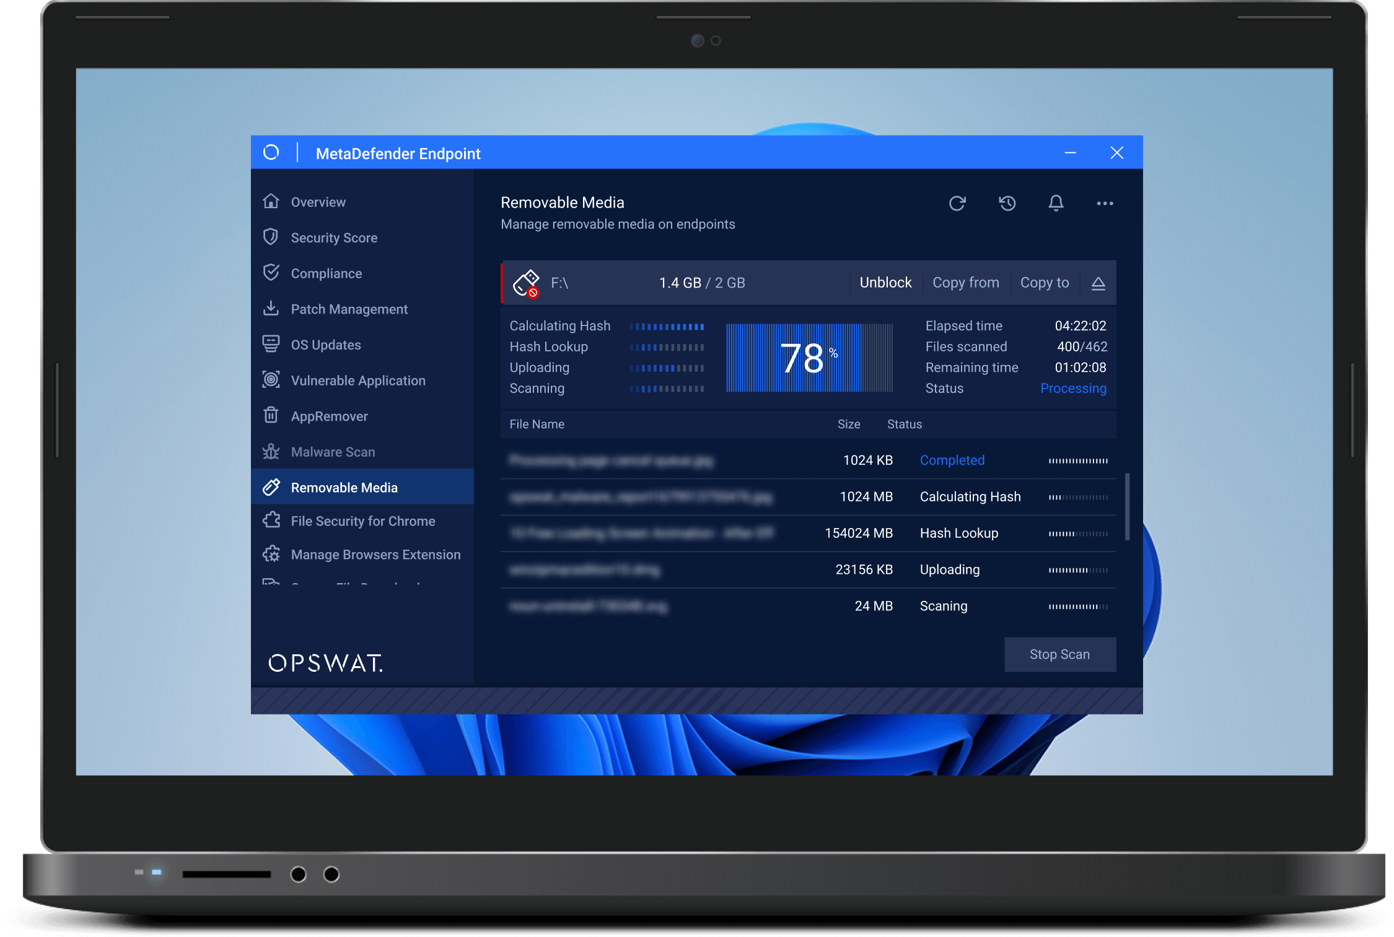The width and height of the screenshot is (1394, 937).
Task: Click the blocked USB drive icon
Action: click(527, 283)
